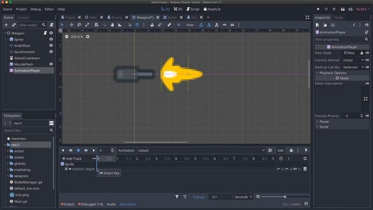Open Inspector object history
Image resolution: width=373 pixels, height=210 pixels.
pos(367,25)
